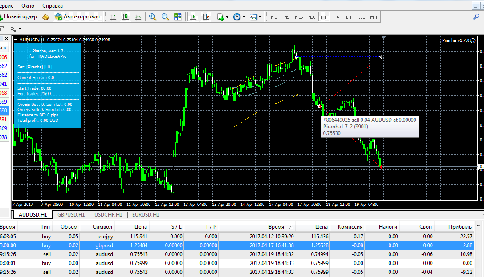Click the Новый ордер button
The width and height of the screenshot is (484, 277).
pyautogui.click(x=19, y=16)
